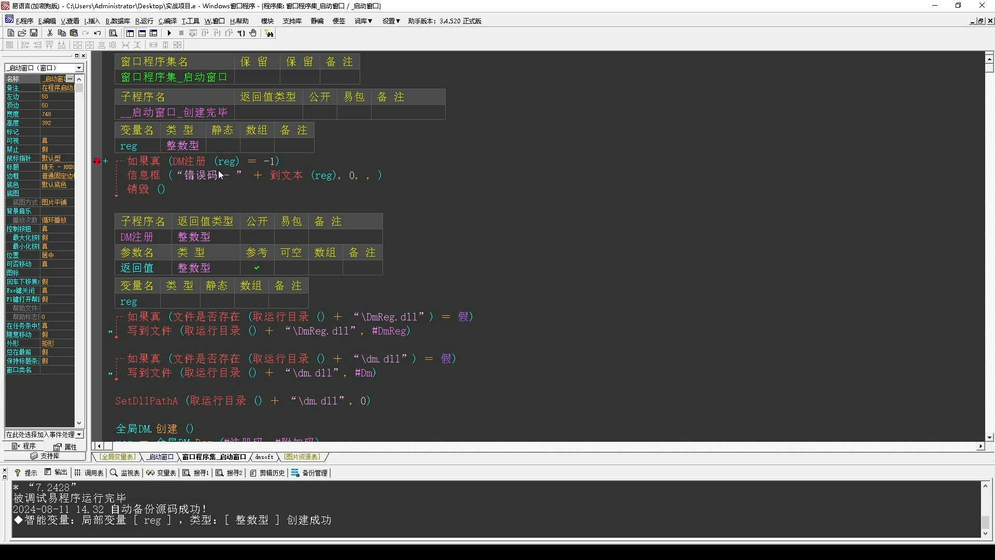Click the hand breakpoint icon
Viewport: 995px width, 560px height.
(253, 33)
